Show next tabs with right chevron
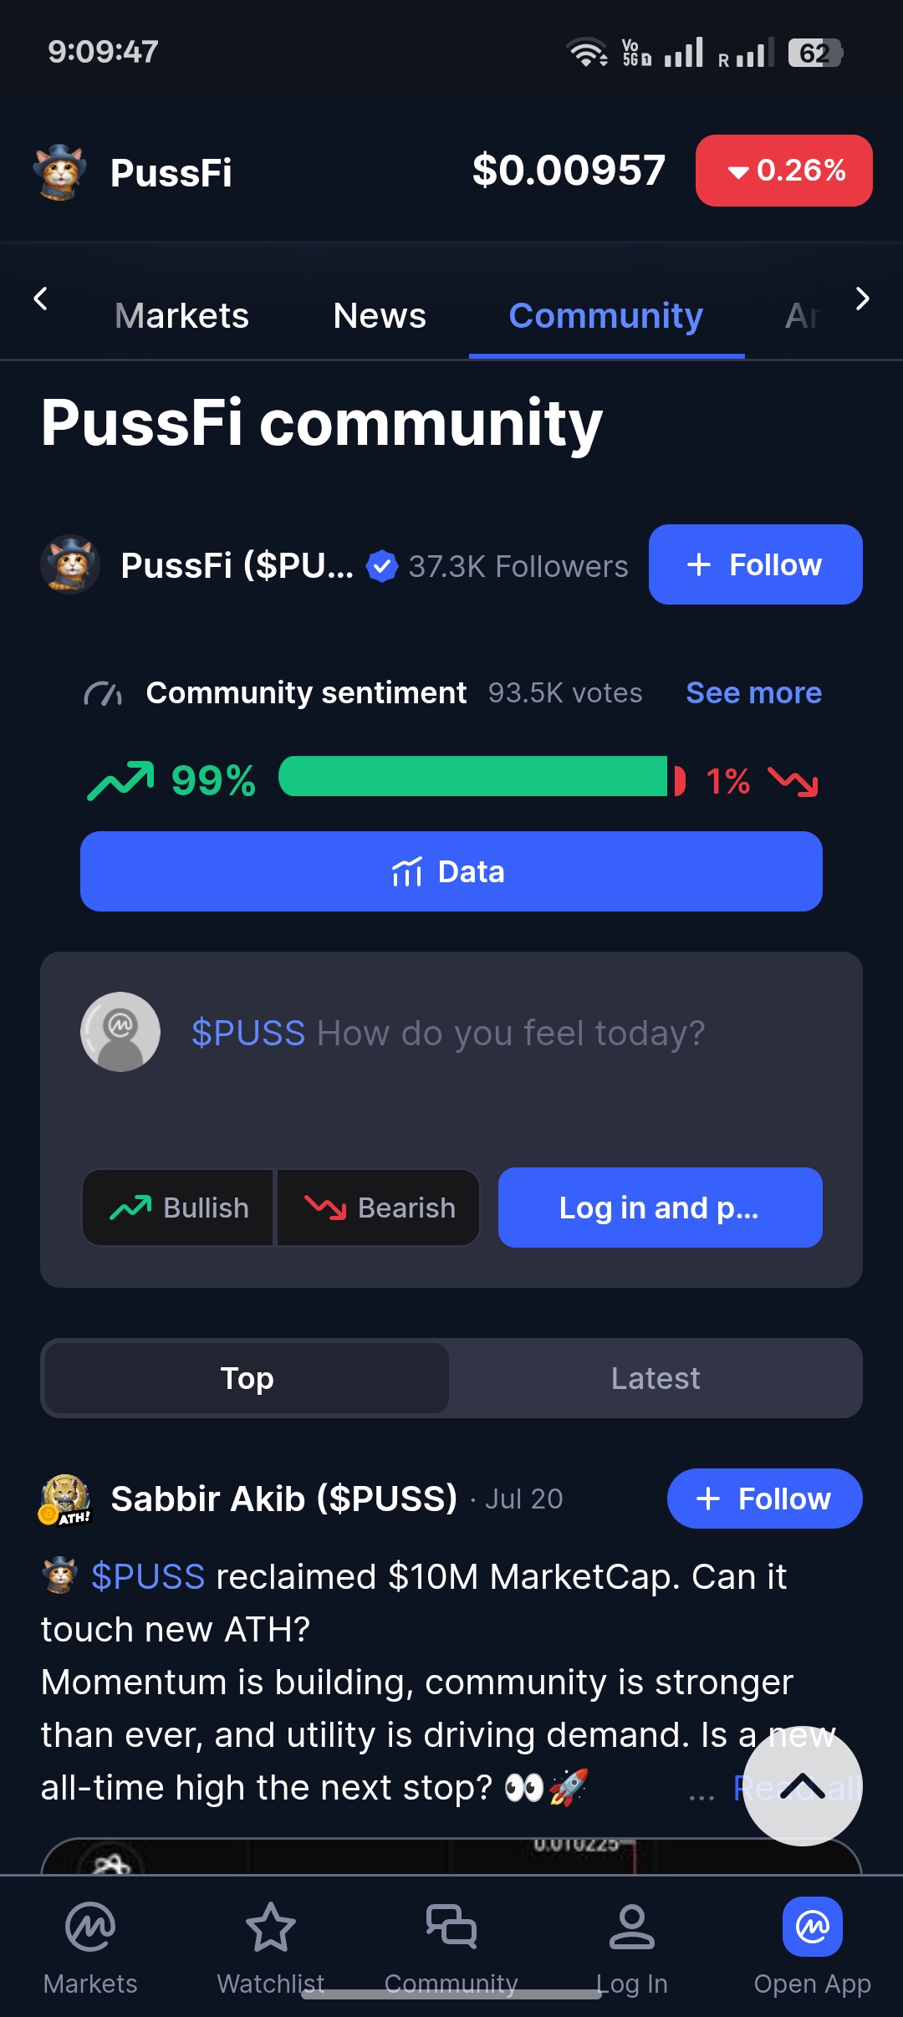This screenshot has width=903, height=2017. coord(863,299)
